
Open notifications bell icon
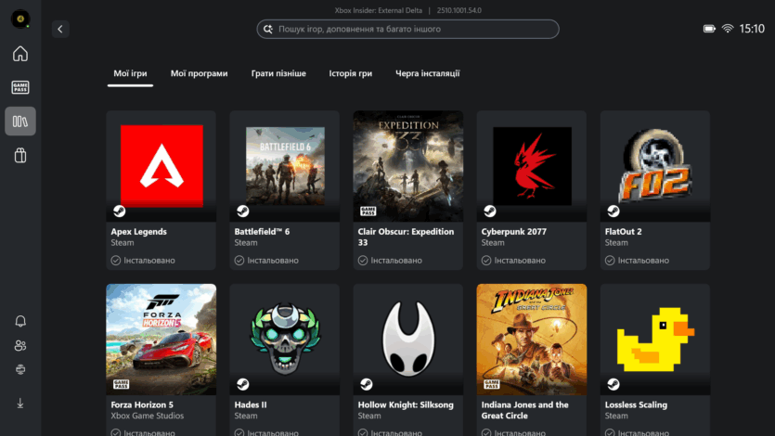click(x=19, y=321)
